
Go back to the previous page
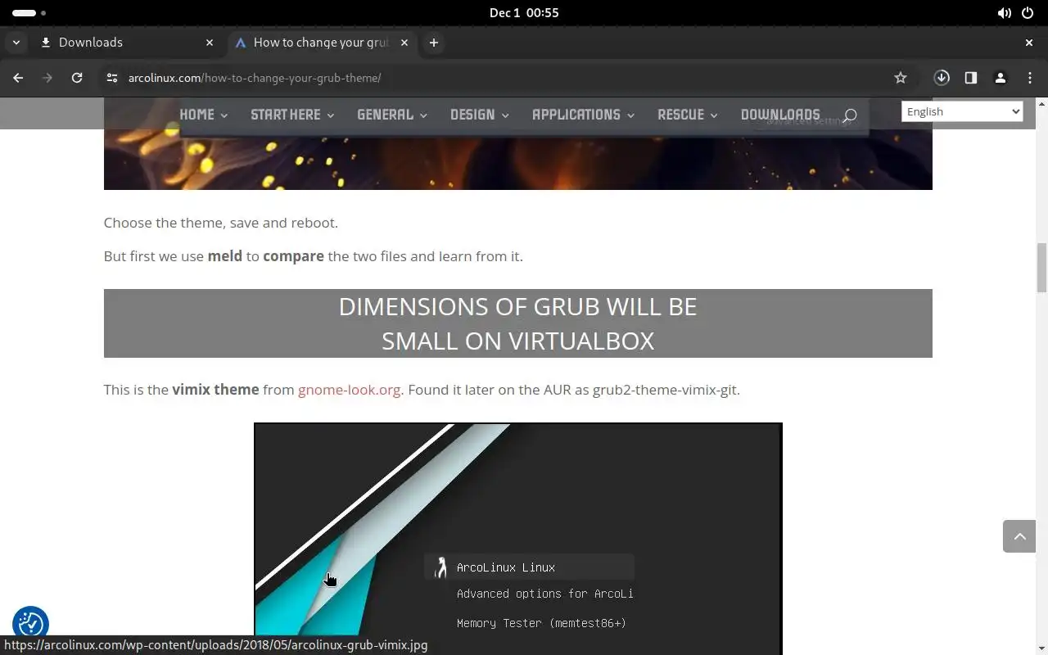[x=18, y=78]
